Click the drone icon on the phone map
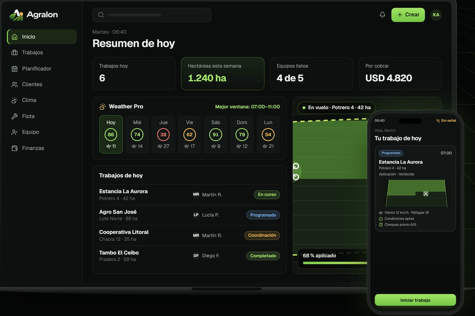The width and height of the screenshot is (475, 316). (426, 194)
